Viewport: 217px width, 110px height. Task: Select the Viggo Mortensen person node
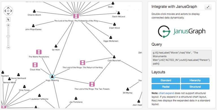(x=111, y=37)
